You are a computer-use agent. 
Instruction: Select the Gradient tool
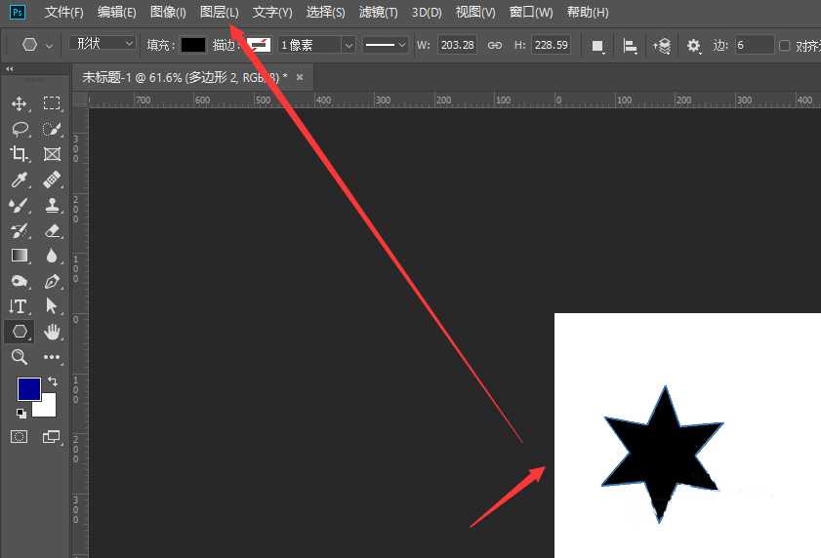(20, 256)
